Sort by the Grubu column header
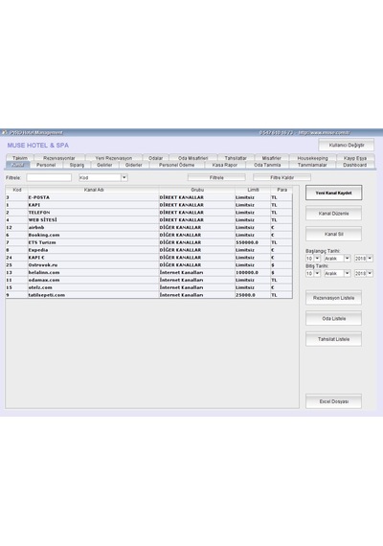 click(197, 190)
